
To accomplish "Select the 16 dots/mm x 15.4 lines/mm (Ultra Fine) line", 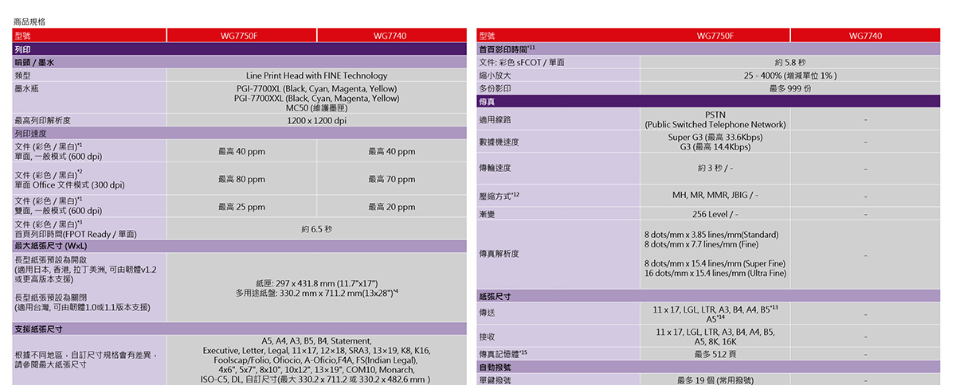I will [715, 273].
